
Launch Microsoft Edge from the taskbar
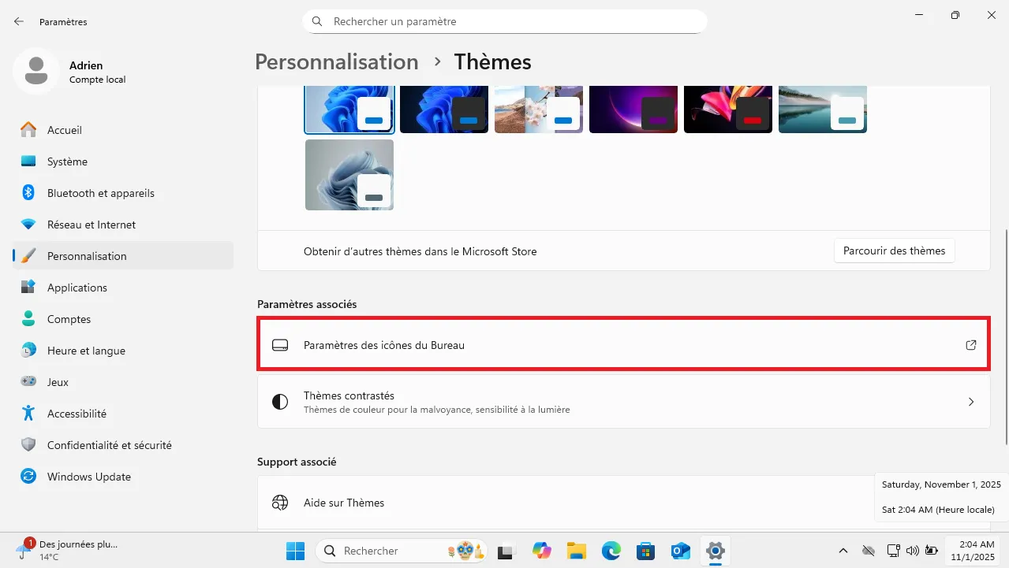click(x=612, y=551)
